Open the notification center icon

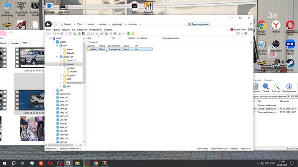[292, 163]
